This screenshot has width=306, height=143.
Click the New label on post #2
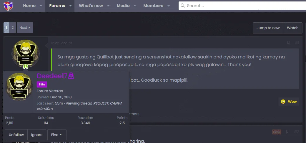(277, 132)
